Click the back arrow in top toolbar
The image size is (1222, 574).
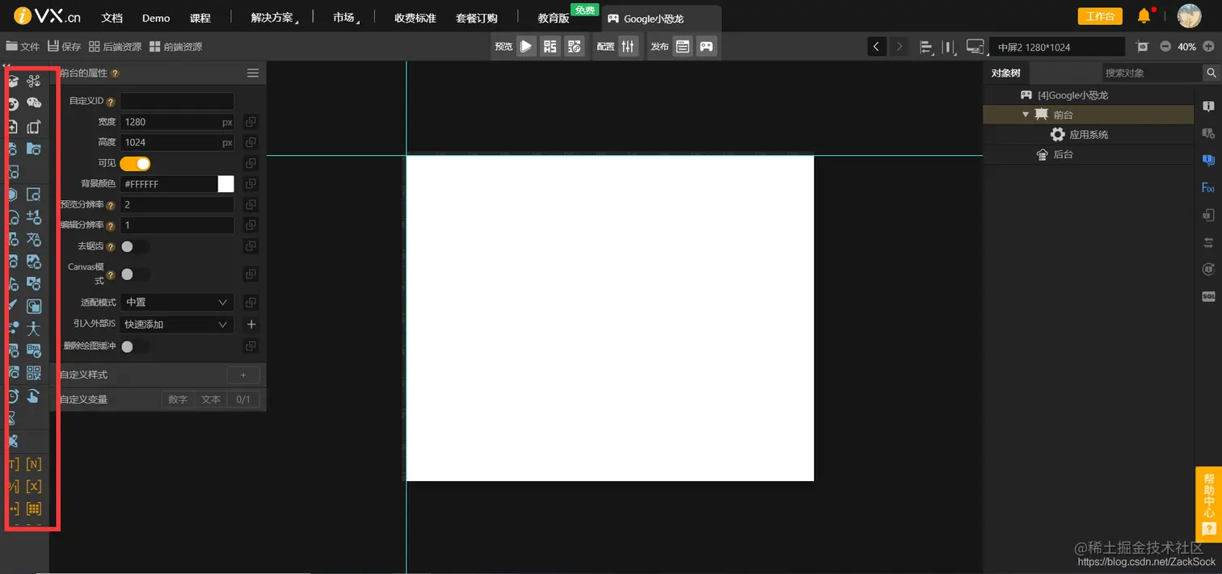(876, 47)
